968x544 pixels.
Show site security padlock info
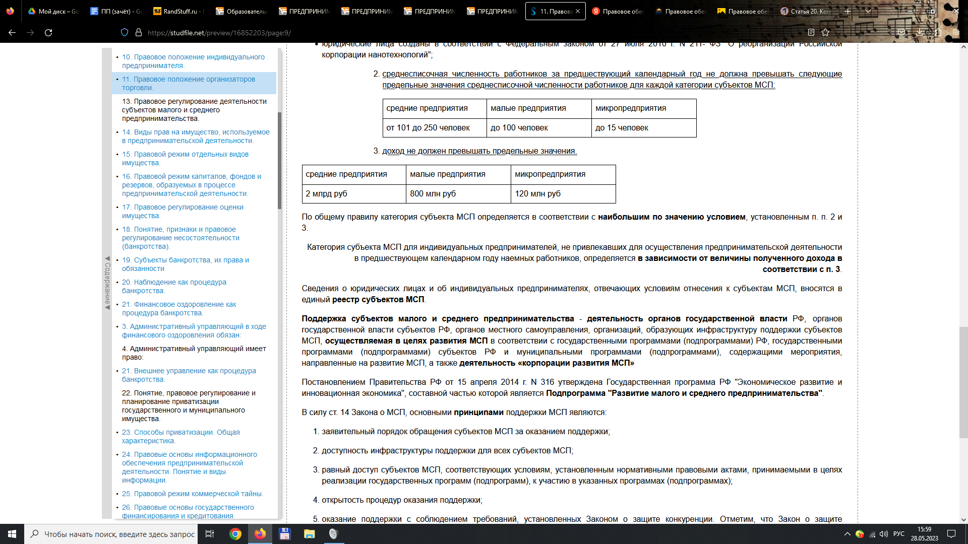[139, 33]
